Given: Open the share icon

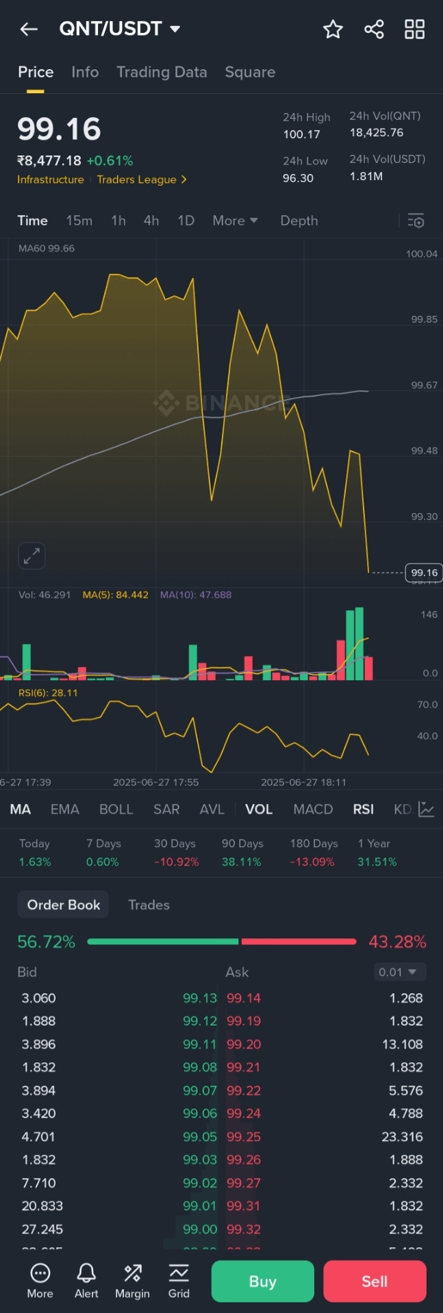Looking at the screenshot, I should [374, 29].
